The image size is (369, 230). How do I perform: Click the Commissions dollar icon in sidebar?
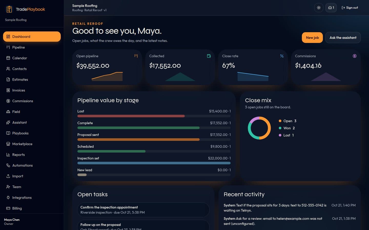(x=8, y=101)
